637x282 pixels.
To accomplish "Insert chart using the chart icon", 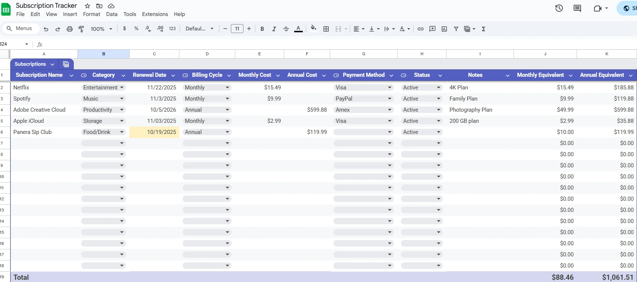I will [x=444, y=29].
